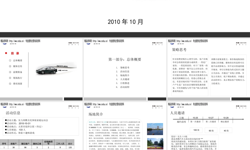Click the table cell with value 90

pos(25,147)
